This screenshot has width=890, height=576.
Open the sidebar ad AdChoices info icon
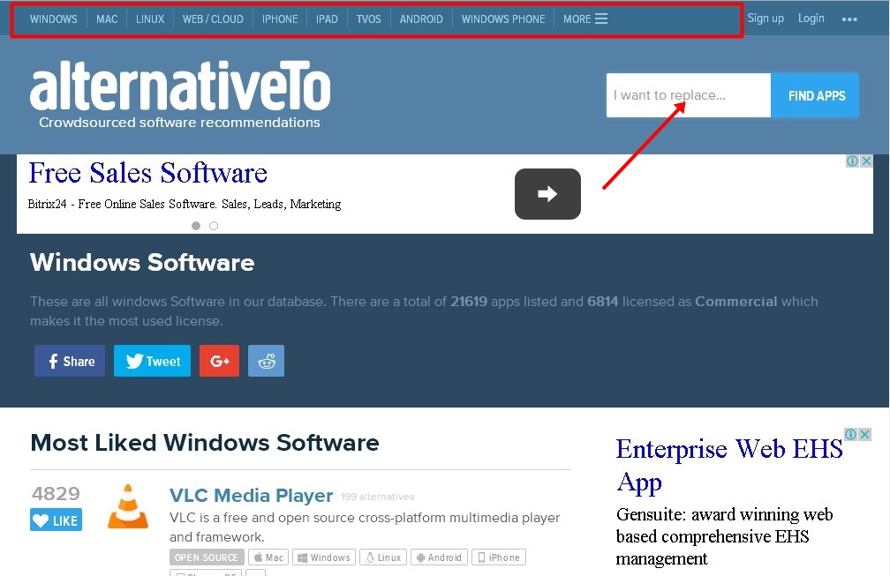[x=850, y=434]
